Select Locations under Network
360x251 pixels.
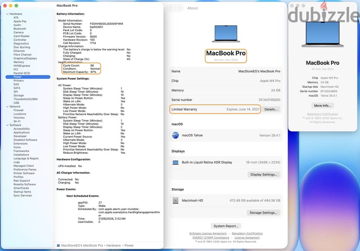20,114
